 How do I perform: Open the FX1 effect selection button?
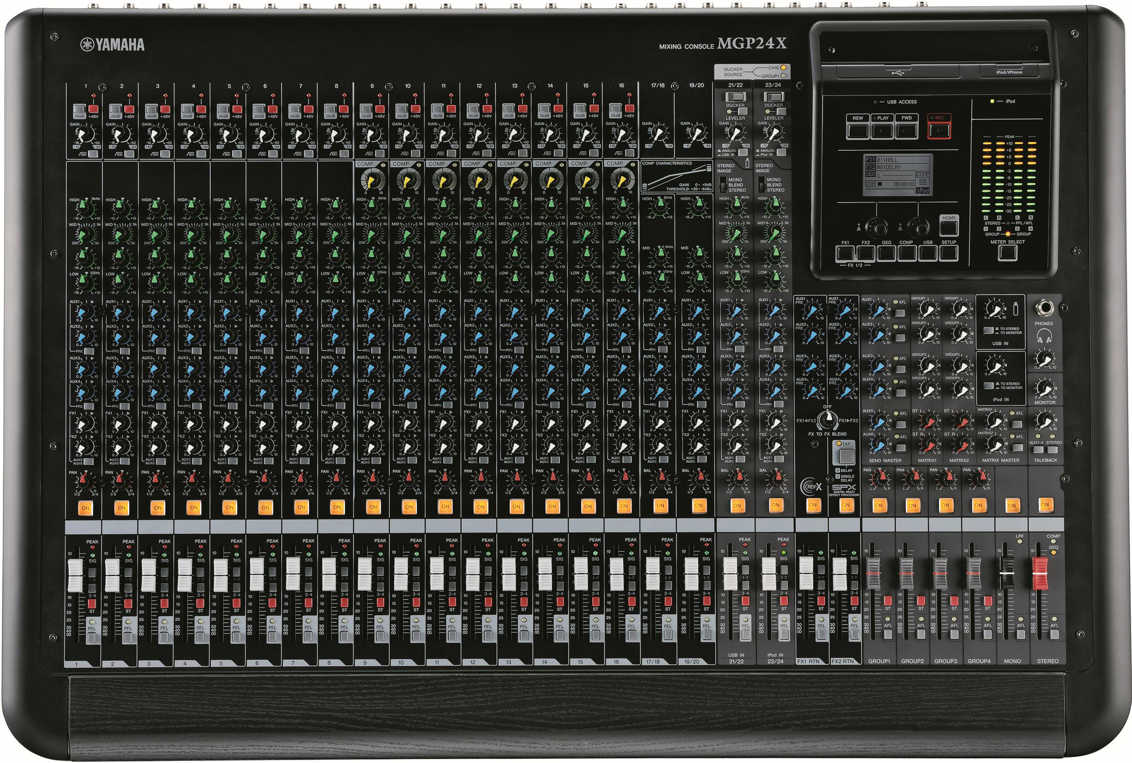[845, 254]
